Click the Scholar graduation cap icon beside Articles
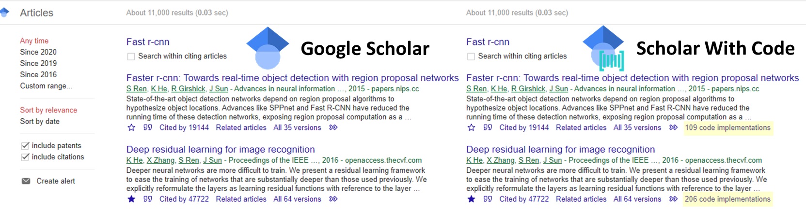 [4, 13]
